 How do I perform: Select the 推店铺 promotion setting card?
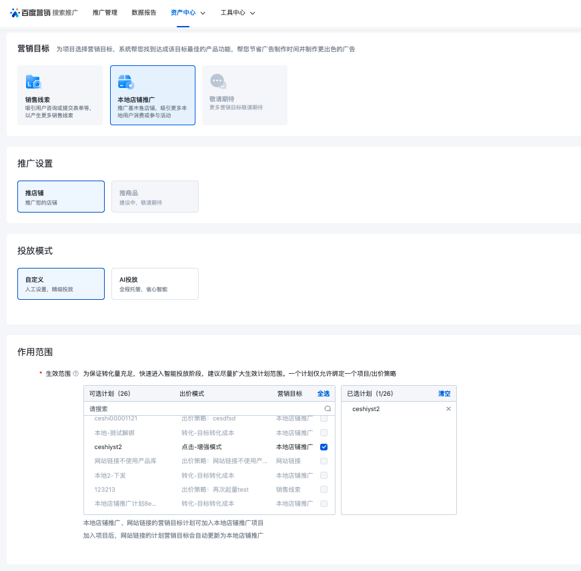61,197
